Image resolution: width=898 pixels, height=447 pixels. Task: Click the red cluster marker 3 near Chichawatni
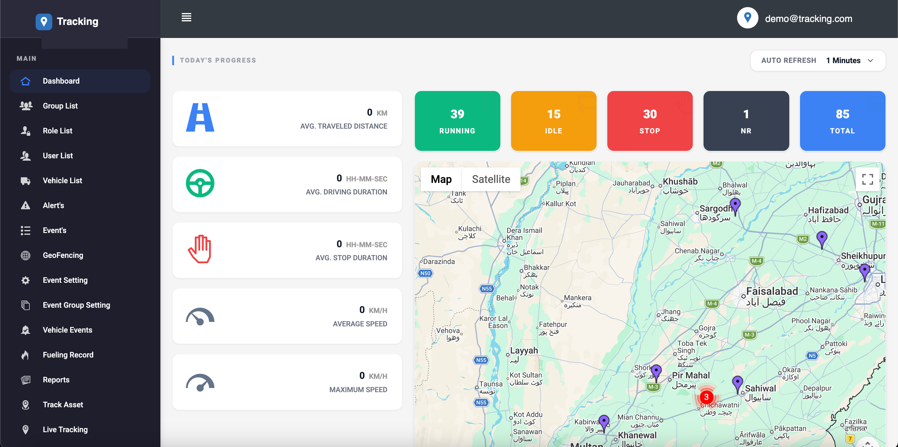coord(706,397)
